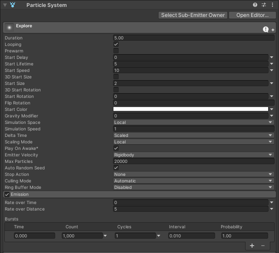Remove the burst with the minus button

point(263,246)
